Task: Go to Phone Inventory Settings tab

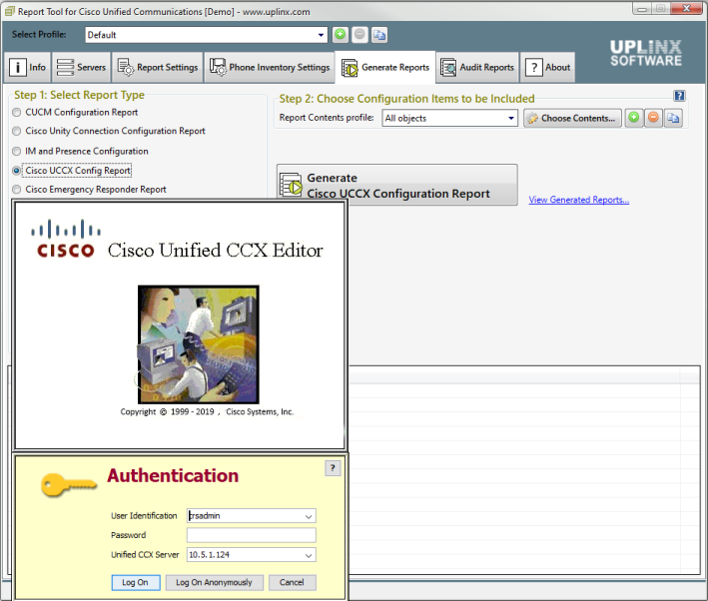Action: point(270,67)
